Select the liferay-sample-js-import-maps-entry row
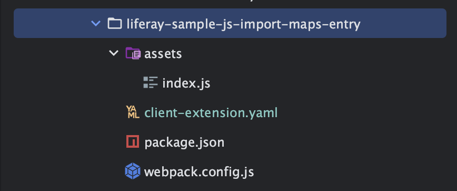Screen dimensions: 457x191 [230, 23]
